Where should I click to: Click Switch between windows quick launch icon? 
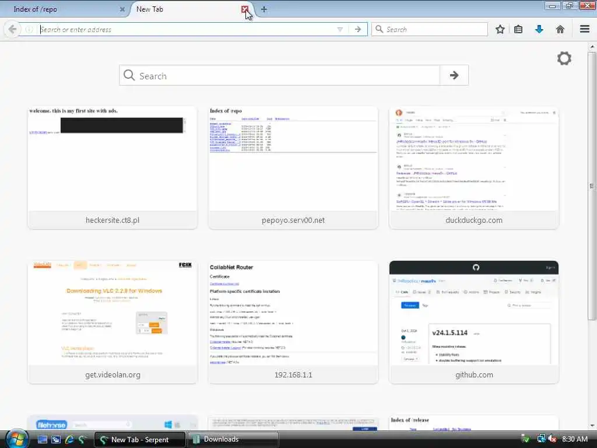56,439
